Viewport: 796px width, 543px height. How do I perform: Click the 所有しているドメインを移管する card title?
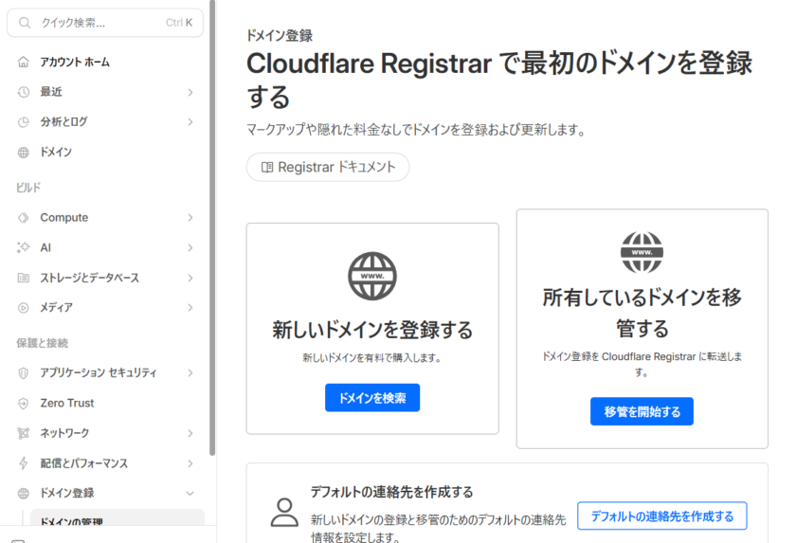point(642,313)
